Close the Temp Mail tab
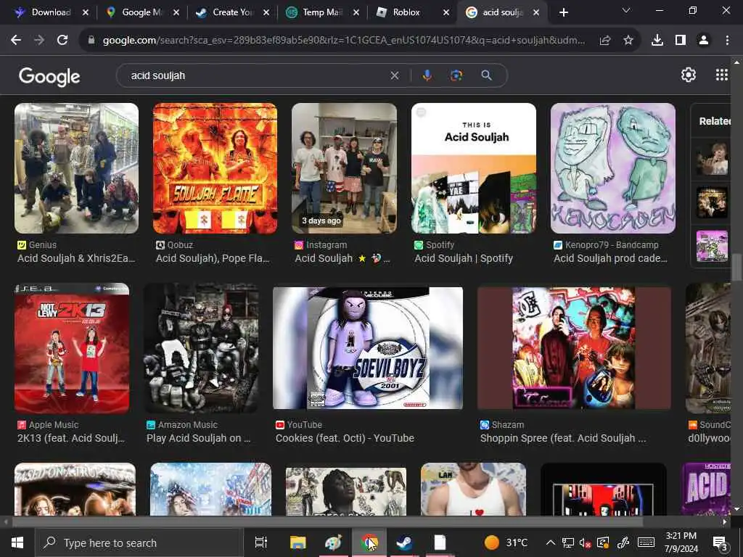The height and width of the screenshot is (557, 743). point(356,13)
